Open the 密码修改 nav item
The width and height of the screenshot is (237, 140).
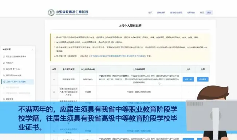191,12
